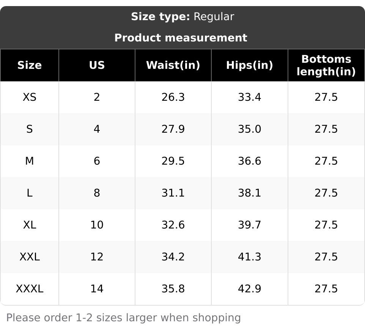Click waist value 29.5 in M row
The height and width of the screenshot is (330, 365).
pyautogui.click(x=173, y=161)
